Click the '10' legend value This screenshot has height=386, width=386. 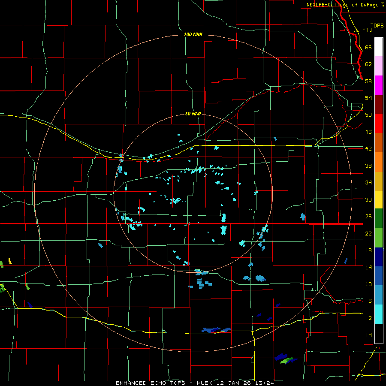coord(368,284)
